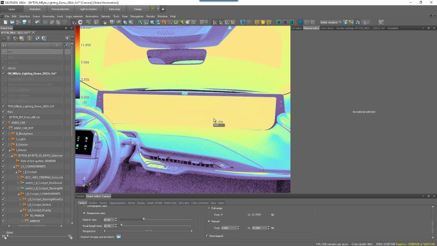Click Import image parameters folder icon
This screenshot has height=246, width=437.
tap(118, 237)
